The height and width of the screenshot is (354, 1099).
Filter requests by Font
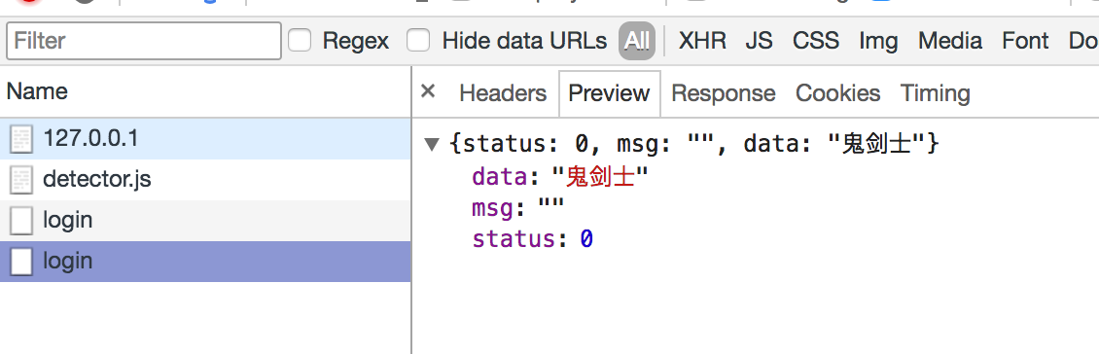pyautogui.click(x=1025, y=41)
